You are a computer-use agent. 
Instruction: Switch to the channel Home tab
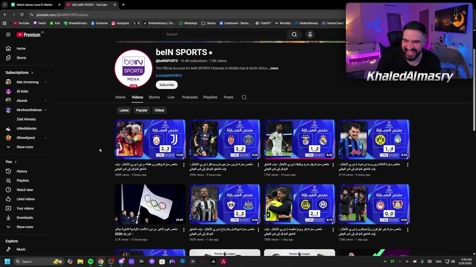pyautogui.click(x=120, y=97)
